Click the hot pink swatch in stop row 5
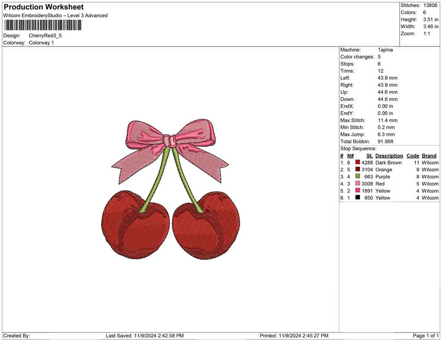The height and width of the screenshot is (340, 442). pyautogui.click(x=358, y=191)
